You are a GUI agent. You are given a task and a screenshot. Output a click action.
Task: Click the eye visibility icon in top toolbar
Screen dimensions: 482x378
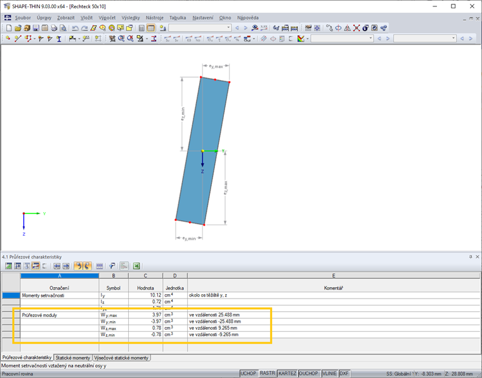pos(254,28)
